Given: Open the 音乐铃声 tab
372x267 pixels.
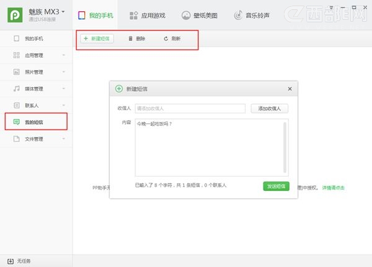Looking at the screenshot, I should coord(253,15).
